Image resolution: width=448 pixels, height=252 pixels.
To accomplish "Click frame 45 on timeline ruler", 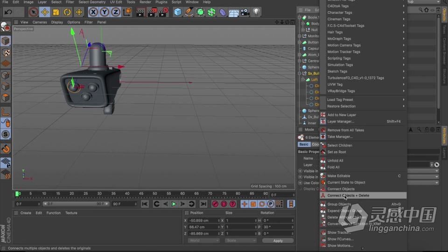I will coord(141,194).
